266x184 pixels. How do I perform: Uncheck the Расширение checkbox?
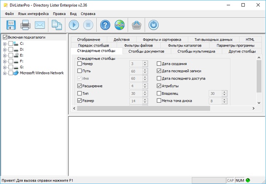pyautogui.click(x=80, y=86)
